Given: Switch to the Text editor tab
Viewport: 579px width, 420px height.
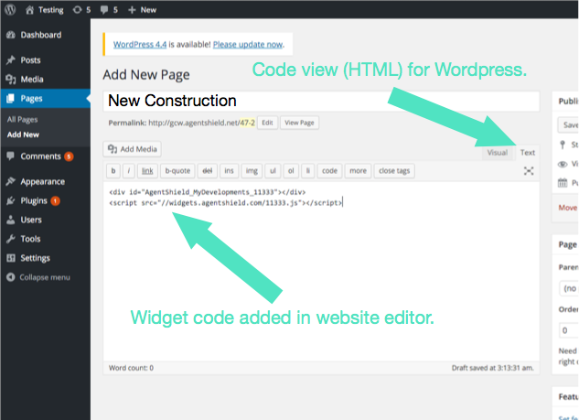Looking at the screenshot, I should pyautogui.click(x=527, y=153).
